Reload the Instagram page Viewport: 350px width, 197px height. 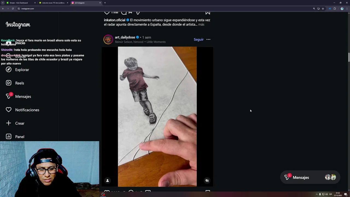click(x=13, y=8)
